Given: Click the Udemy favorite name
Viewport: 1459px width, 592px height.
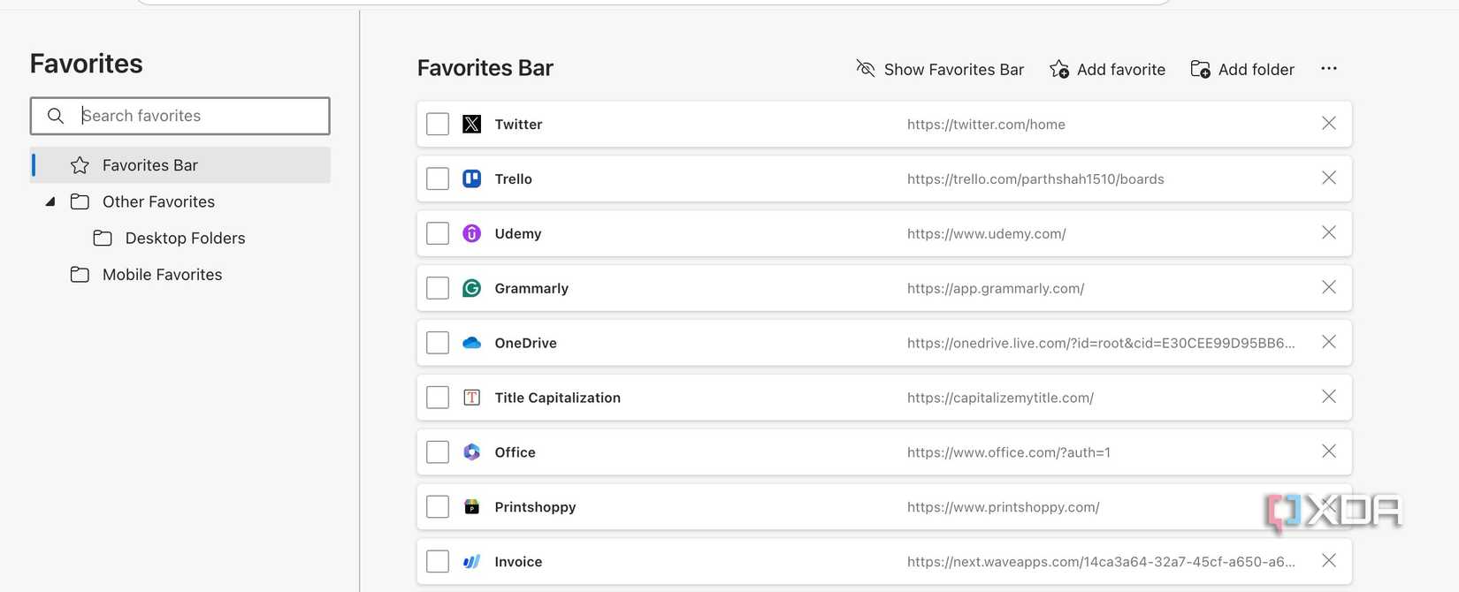Looking at the screenshot, I should coord(518,234).
